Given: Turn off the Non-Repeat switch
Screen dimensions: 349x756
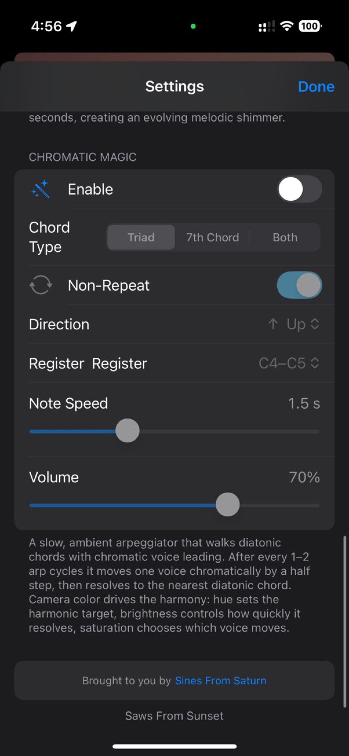Looking at the screenshot, I should 300,285.
